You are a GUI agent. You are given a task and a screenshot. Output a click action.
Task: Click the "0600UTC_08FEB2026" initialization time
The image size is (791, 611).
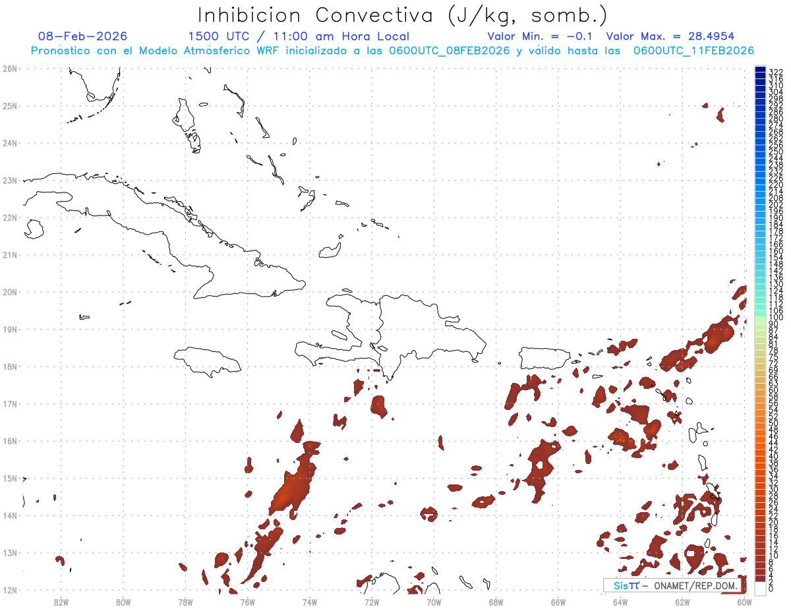point(450,51)
